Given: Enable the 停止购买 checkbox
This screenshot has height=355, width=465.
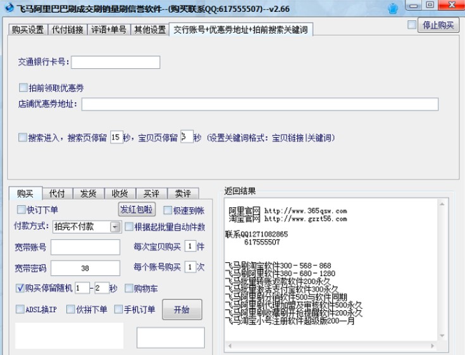Looking at the screenshot, I should coord(412,25).
